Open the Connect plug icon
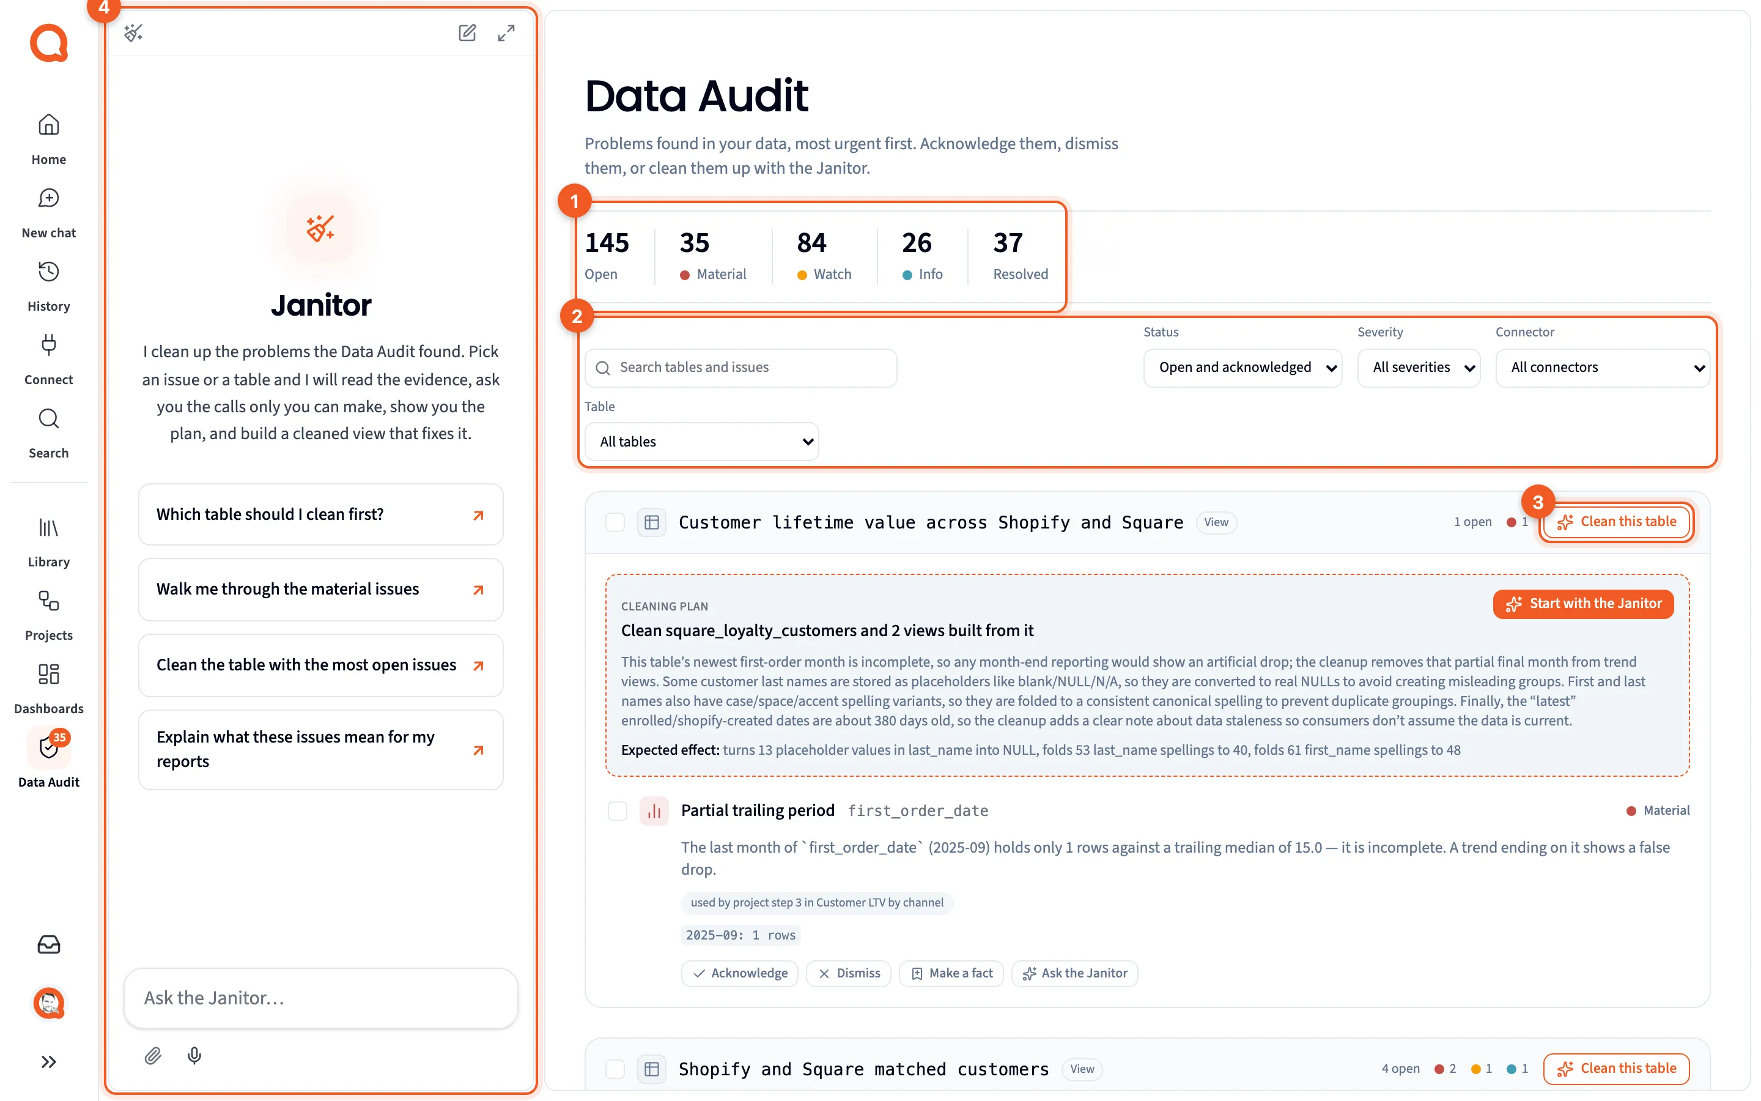 pyautogui.click(x=49, y=359)
